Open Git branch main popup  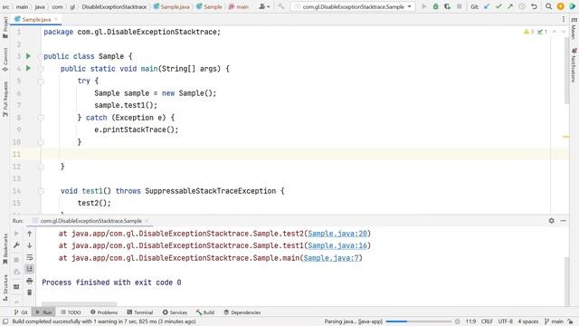point(555,321)
